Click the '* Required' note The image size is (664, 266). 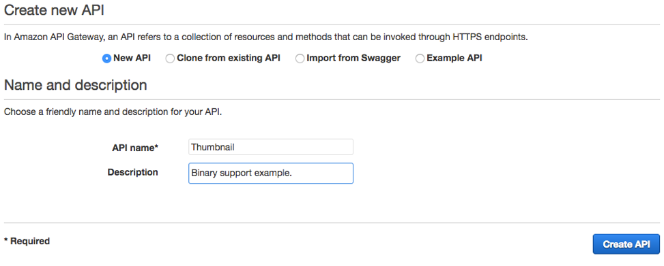[x=27, y=241]
